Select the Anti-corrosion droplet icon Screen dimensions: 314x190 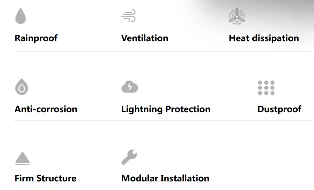pyautogui.click(x=22, y=87)
